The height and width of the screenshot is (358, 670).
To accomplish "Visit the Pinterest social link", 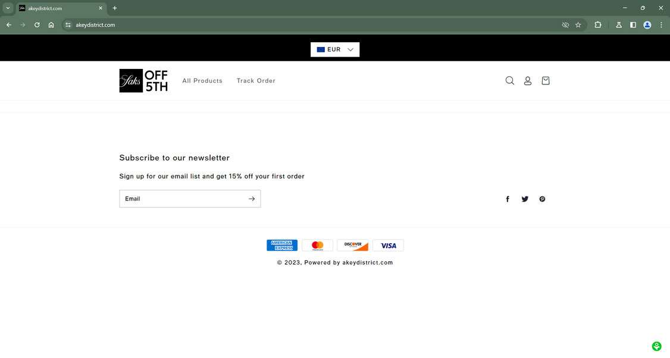I will 542,199.
